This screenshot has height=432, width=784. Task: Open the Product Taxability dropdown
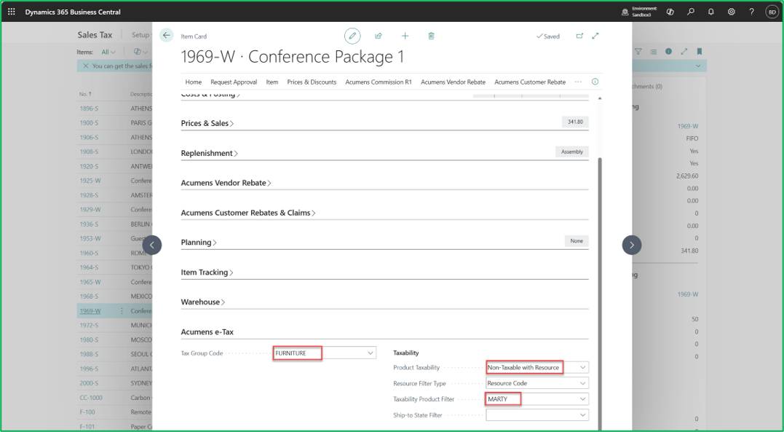click(x=582, y=367)
